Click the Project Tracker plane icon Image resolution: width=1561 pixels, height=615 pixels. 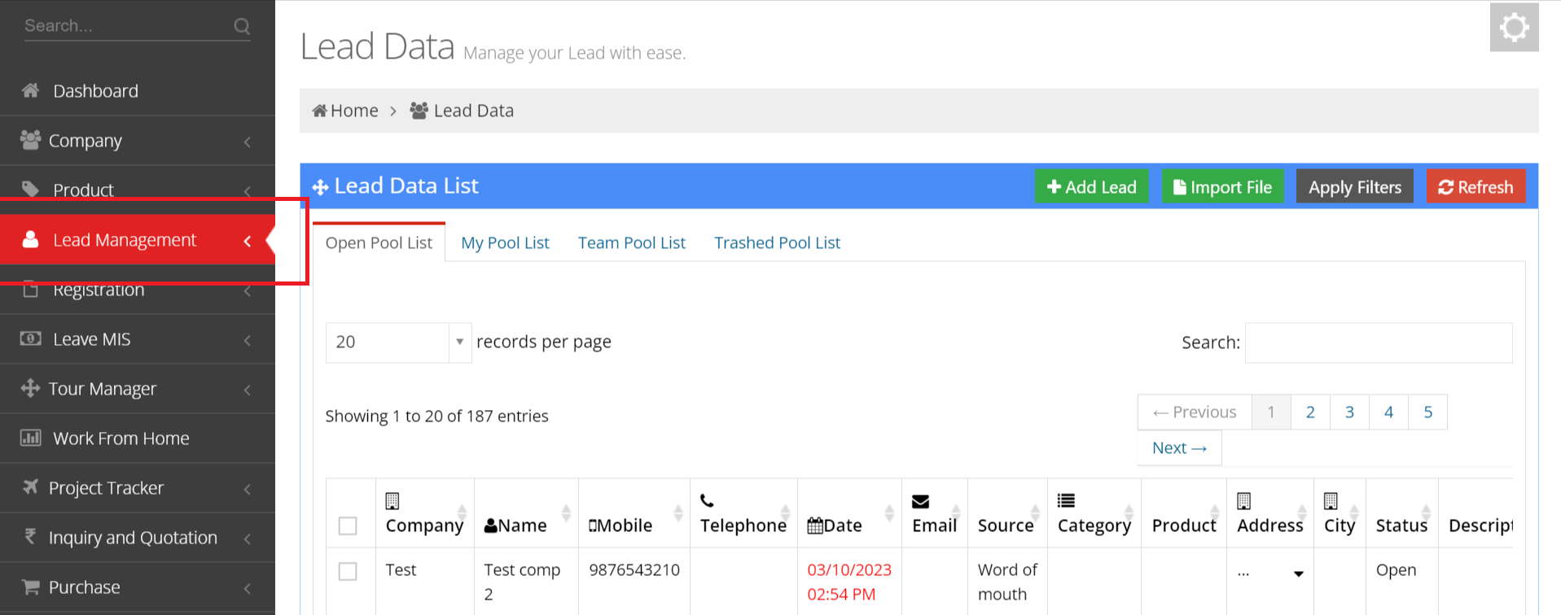30,486
